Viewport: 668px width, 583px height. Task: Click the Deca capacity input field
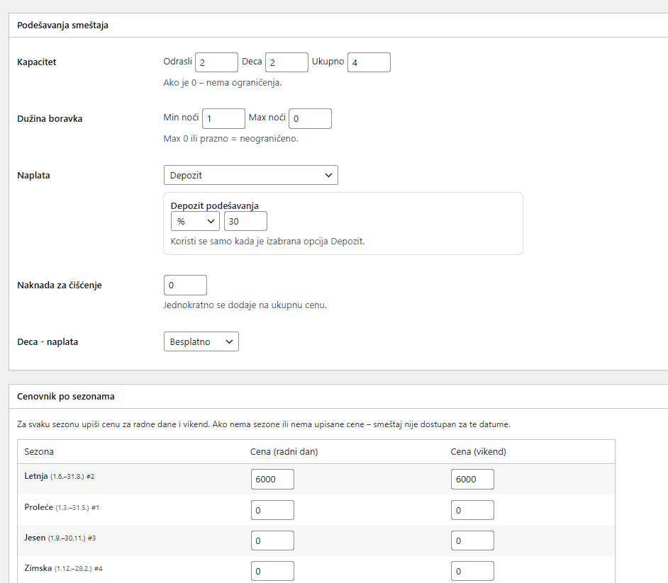pyautogui.click(x=286, y=62)
